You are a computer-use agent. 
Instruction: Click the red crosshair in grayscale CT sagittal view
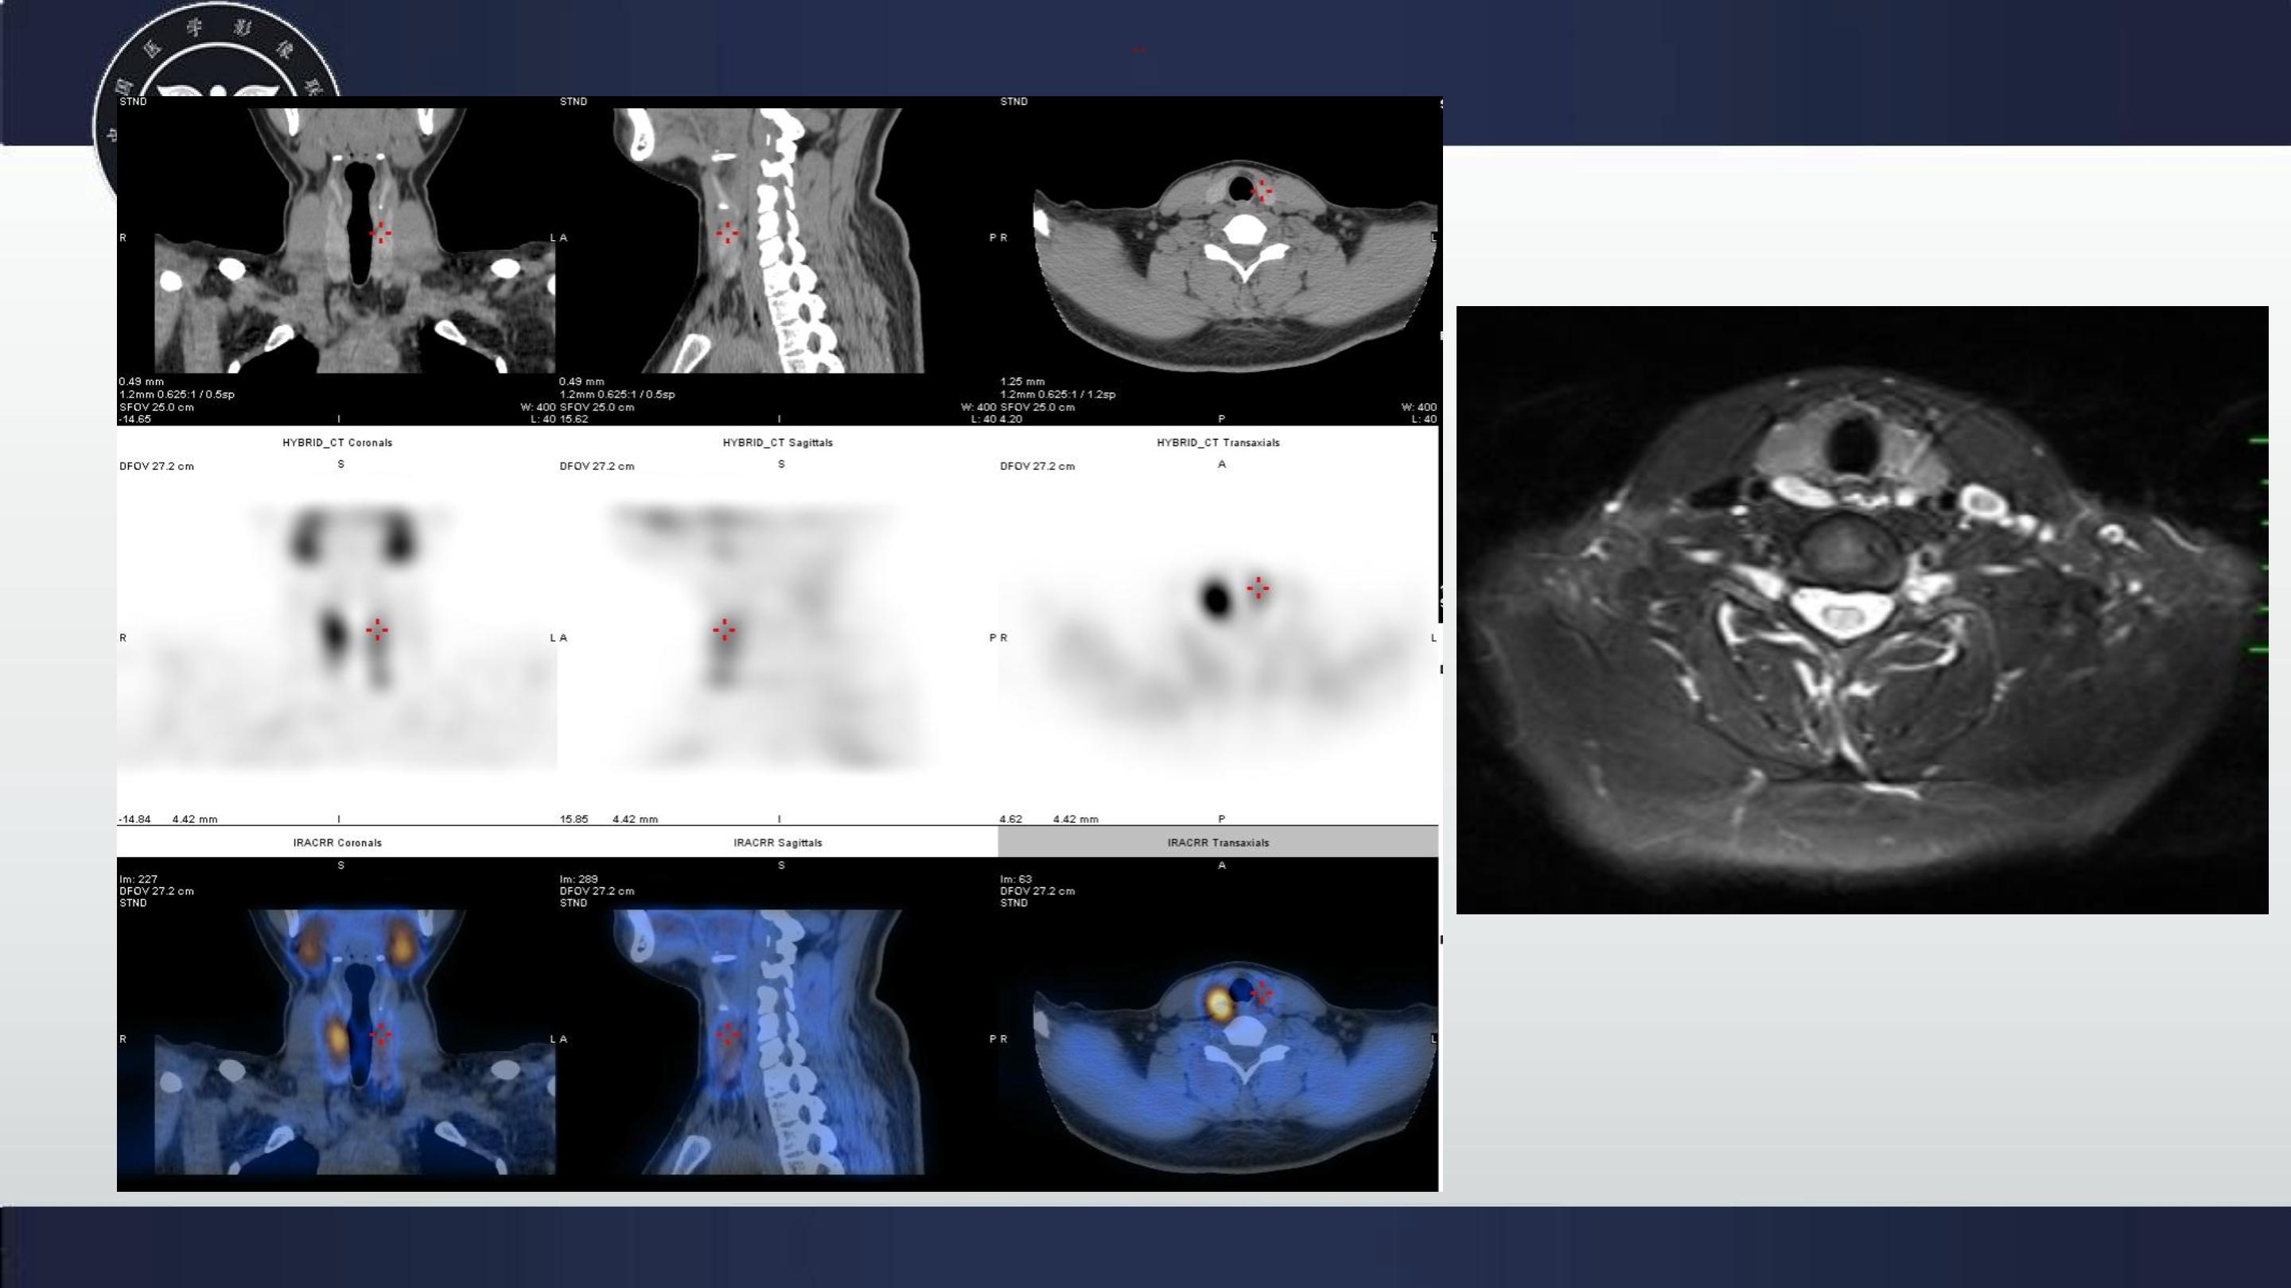[726, 233]
